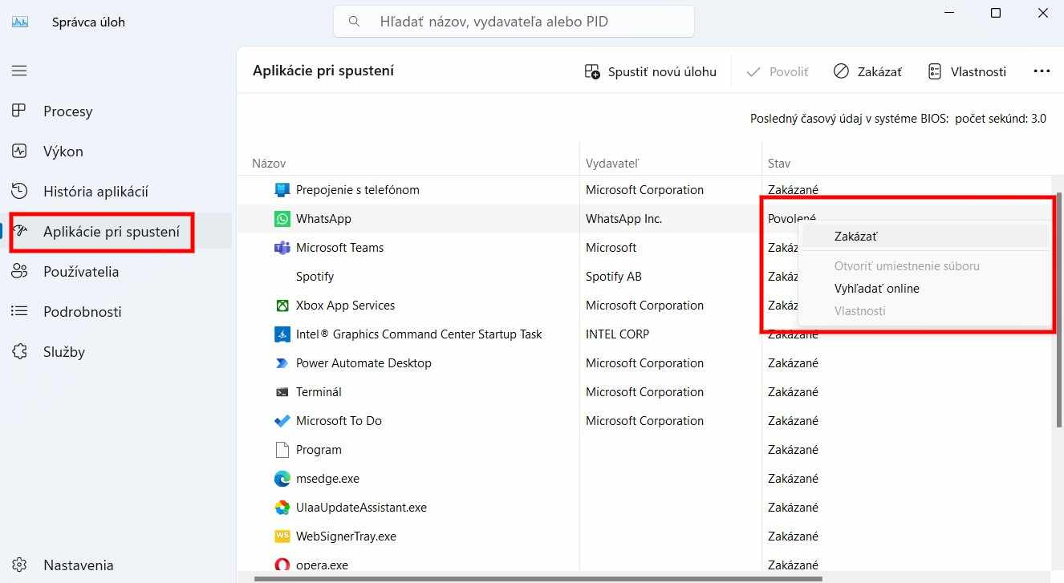The height and width of the screenshot is (583, 1064).
Task: Open Vlastnosti from the top toolbar
Action: (967, 71)
